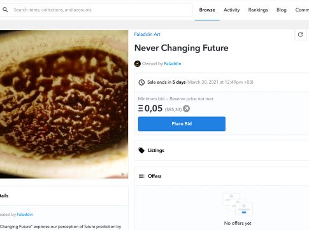Click the search magnifier icon

(x=5, y=10)
